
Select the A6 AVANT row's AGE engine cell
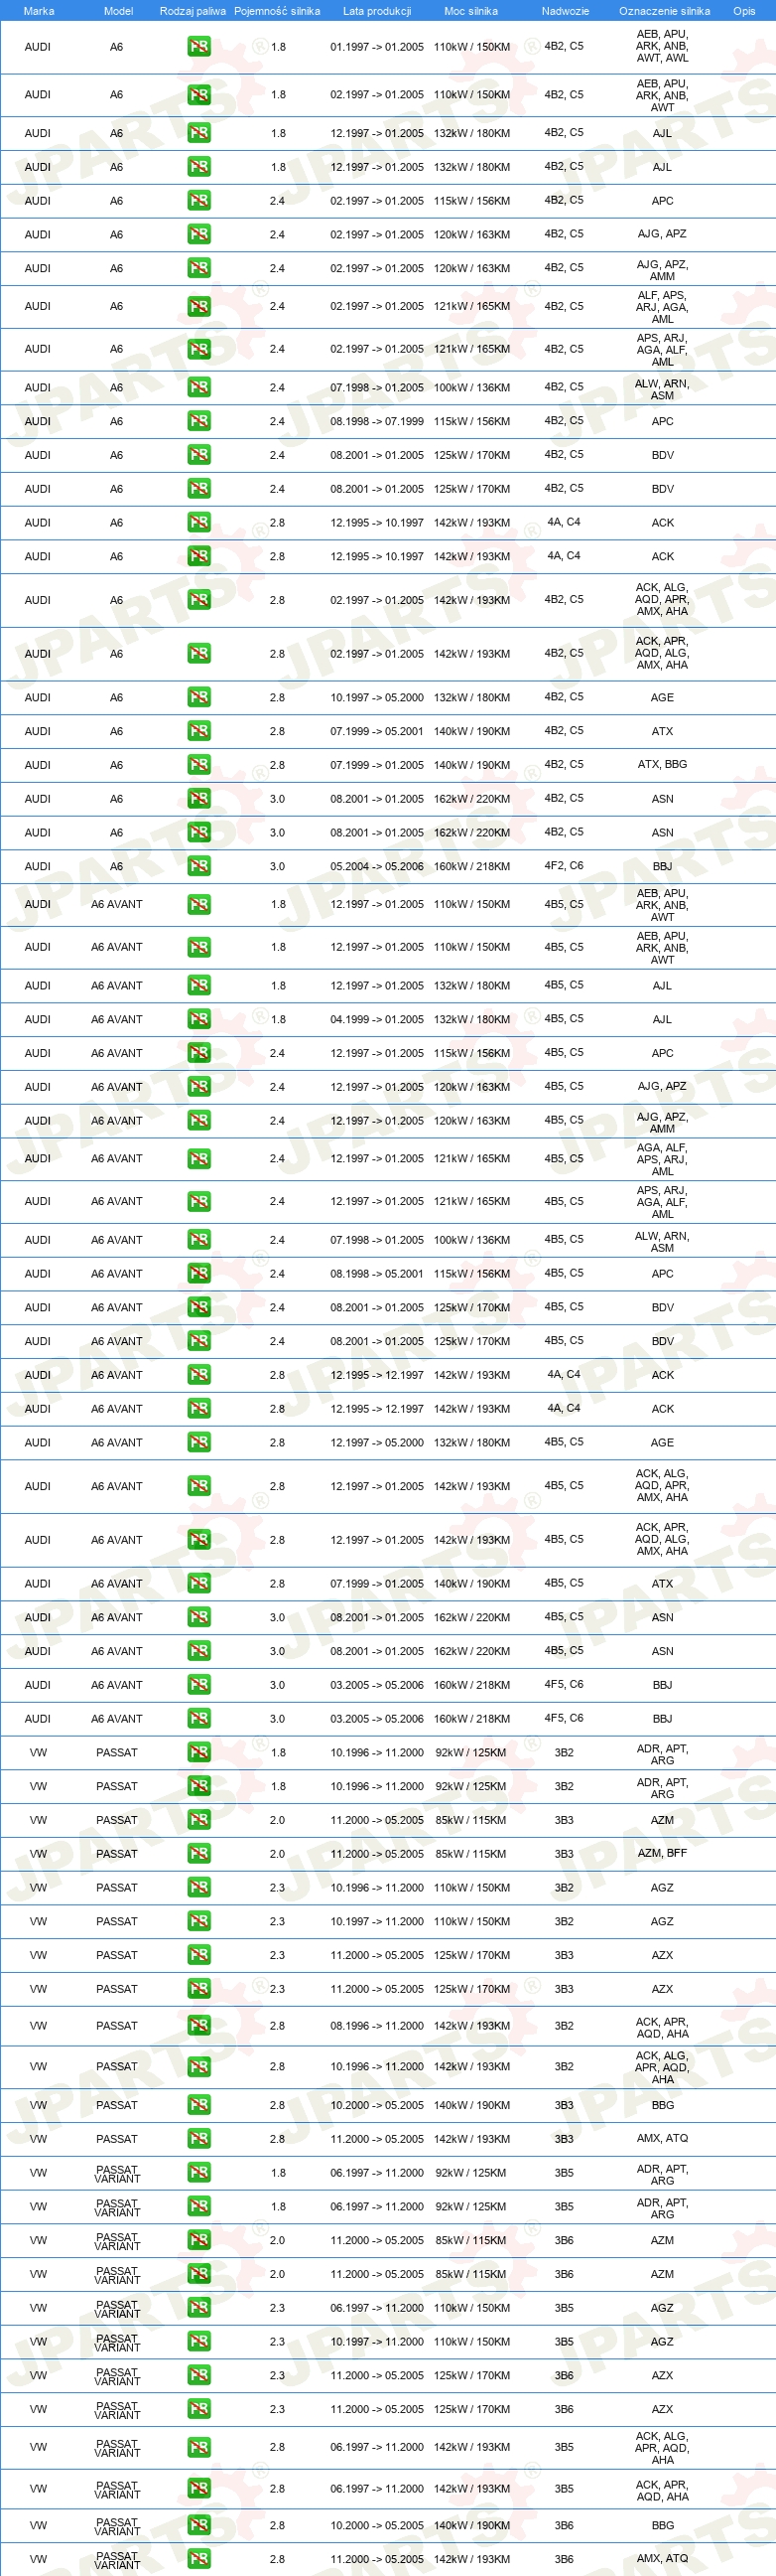pyautogui.click(x=663, y=1442)
